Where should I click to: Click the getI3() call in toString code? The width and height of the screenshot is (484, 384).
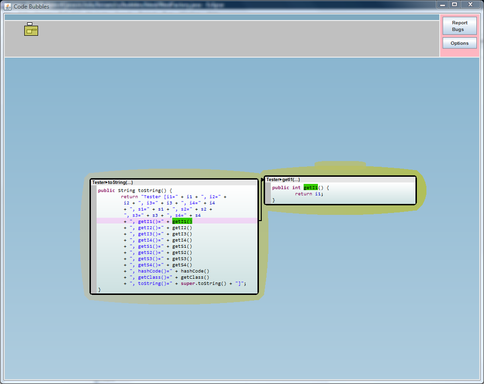pyautogui.click(x=182, y=234)
